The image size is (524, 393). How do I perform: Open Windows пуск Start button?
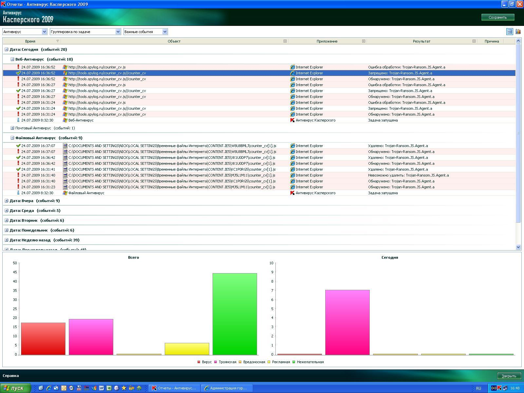(x=15, y=388)
